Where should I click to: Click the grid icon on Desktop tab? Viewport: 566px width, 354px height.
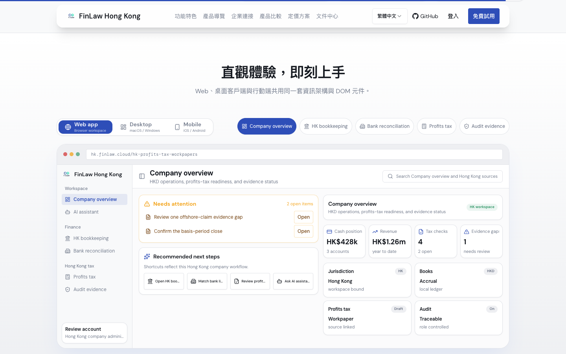(123, 127)
